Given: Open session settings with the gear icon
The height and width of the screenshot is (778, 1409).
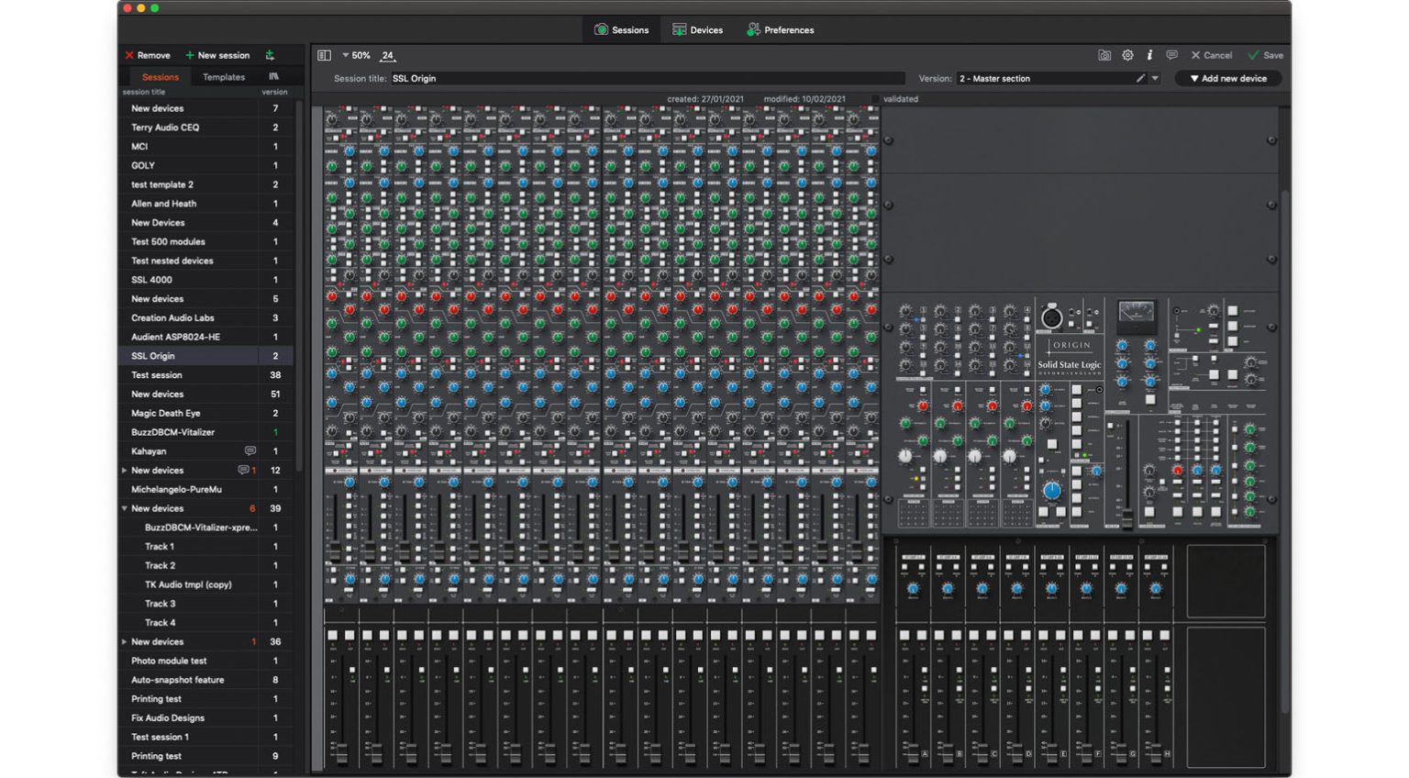Looking at the screenshot, I should click(x=1127, y=55).
